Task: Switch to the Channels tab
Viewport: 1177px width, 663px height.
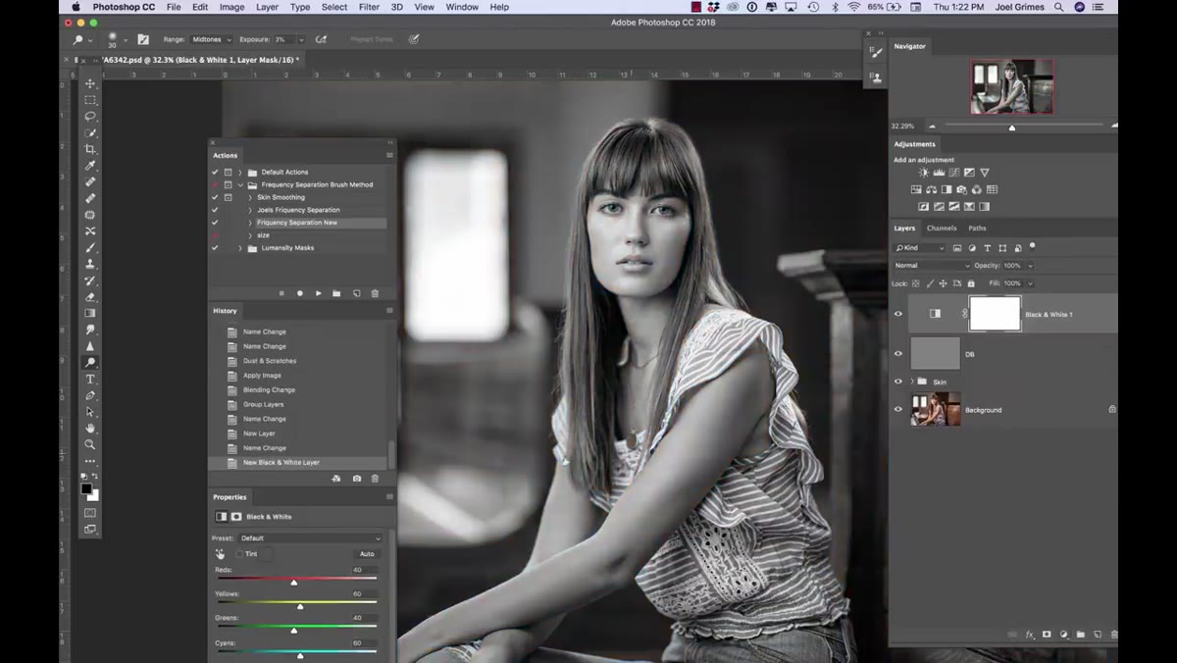Action: 942,228
